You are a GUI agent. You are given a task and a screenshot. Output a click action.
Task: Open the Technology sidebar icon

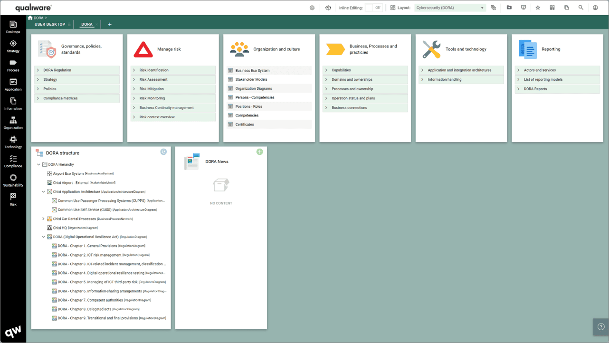pos(13,142)
